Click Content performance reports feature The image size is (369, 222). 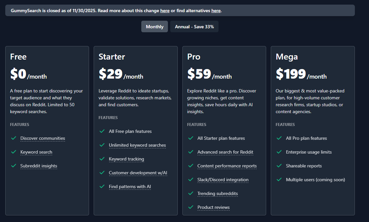pyautogui.click(x=227, y=166)
